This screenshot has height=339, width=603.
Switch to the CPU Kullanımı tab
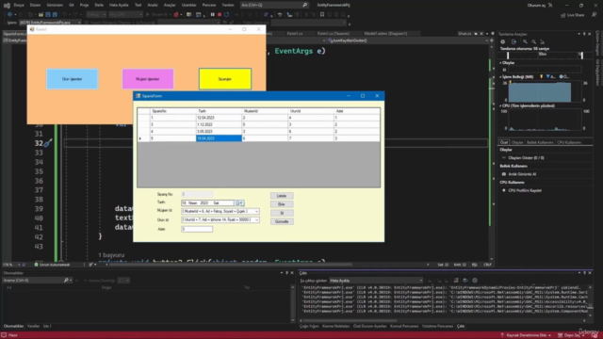pyautogui.click(x=569, y=142)
